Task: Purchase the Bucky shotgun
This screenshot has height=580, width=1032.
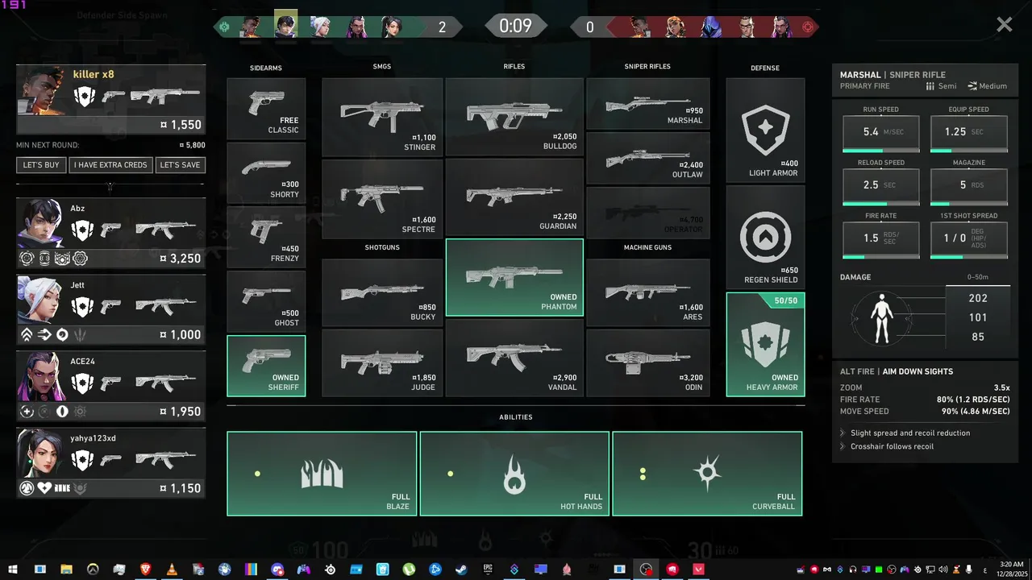Action: [x=382, y=292]
